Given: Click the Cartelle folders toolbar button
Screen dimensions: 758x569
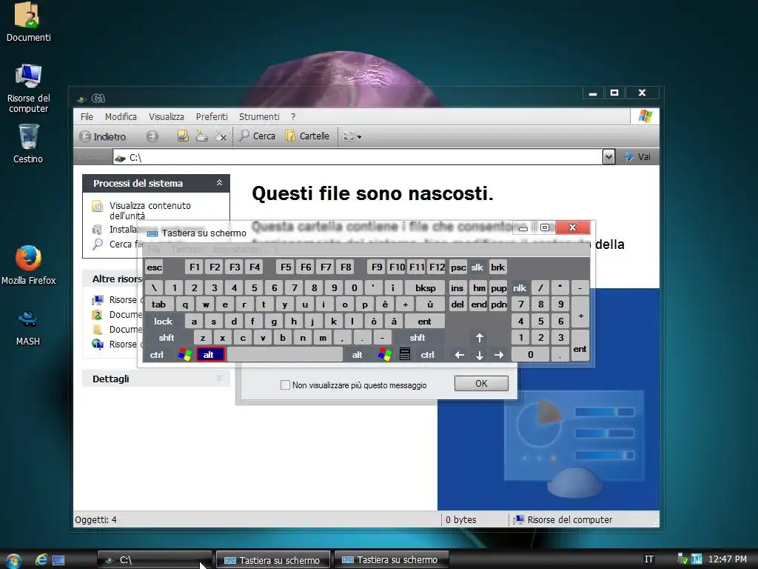Looking at the screenshot, I should point(307,136).
